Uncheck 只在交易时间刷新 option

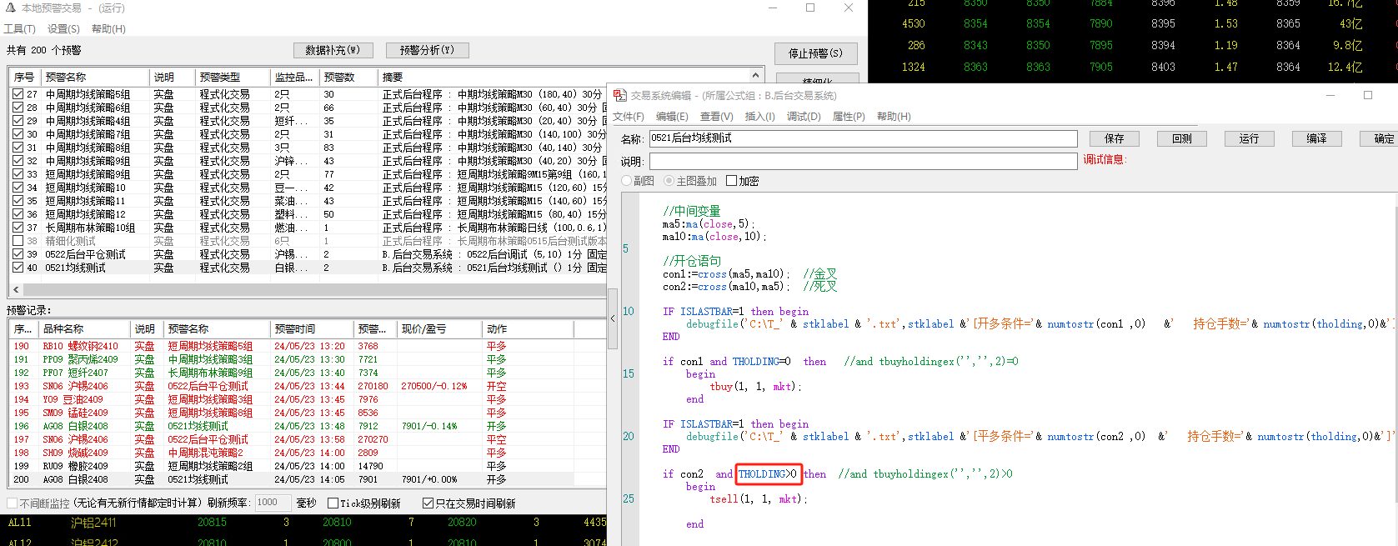pos(428,503)
